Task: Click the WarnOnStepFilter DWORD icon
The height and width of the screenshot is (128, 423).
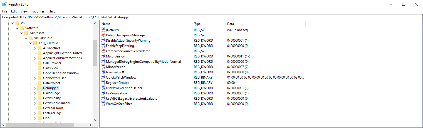Action: [x=103, y=104]
